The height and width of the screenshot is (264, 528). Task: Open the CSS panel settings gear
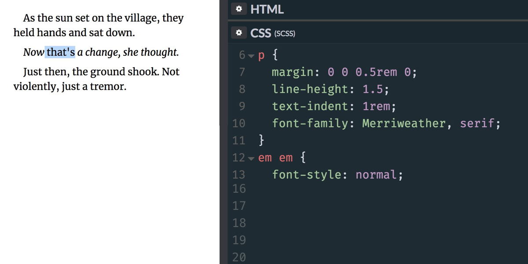[238, 33]
